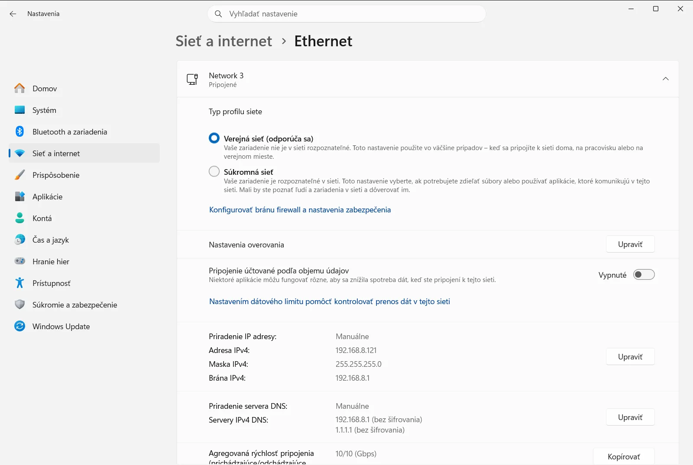Image resolution: width=693 pixels, height=465 pixels.
Task: Open Čas a jazyk settings
Action: pos(84,240)
